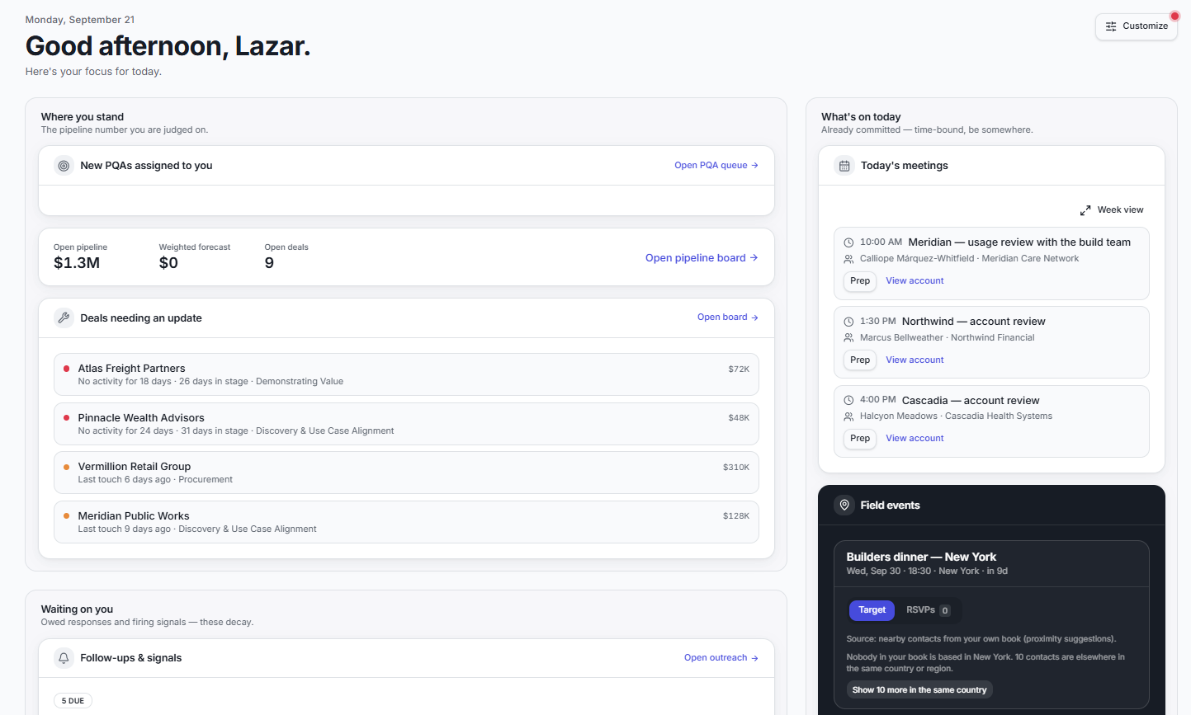Open the Vermillion Retail Group deal
This screenshot has width=1191, height=715.
pyautogui.click(x=406, y=473)
